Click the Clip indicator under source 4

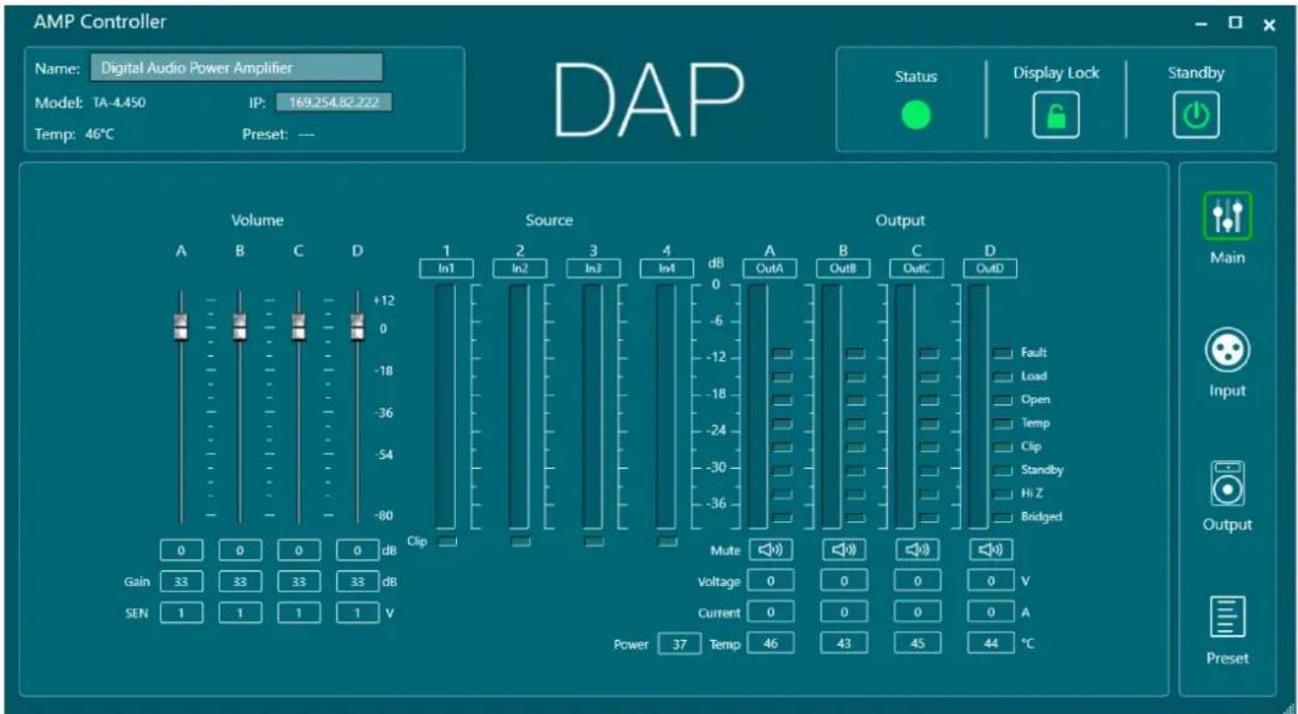666,542
